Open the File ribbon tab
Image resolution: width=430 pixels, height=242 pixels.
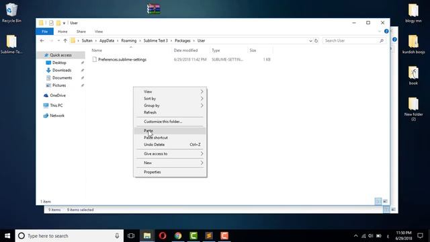[x=45, y=32]
